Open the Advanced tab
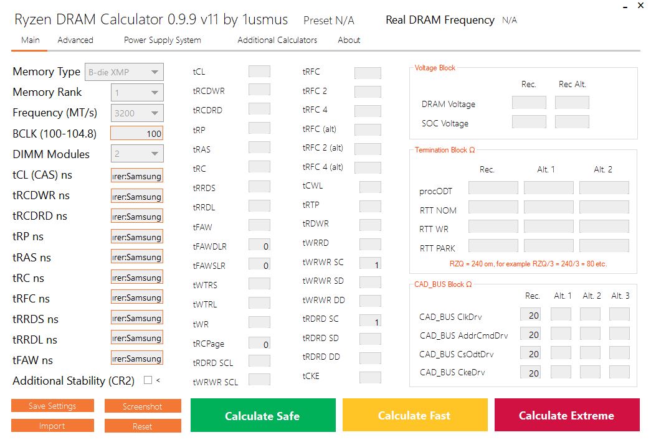The image size is (651, 445). coord(75,40)
